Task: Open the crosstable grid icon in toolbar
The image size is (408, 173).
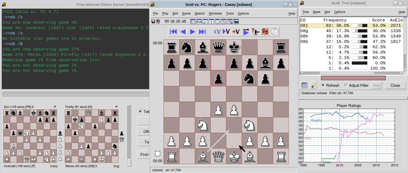Action: [x=224, y=22]
